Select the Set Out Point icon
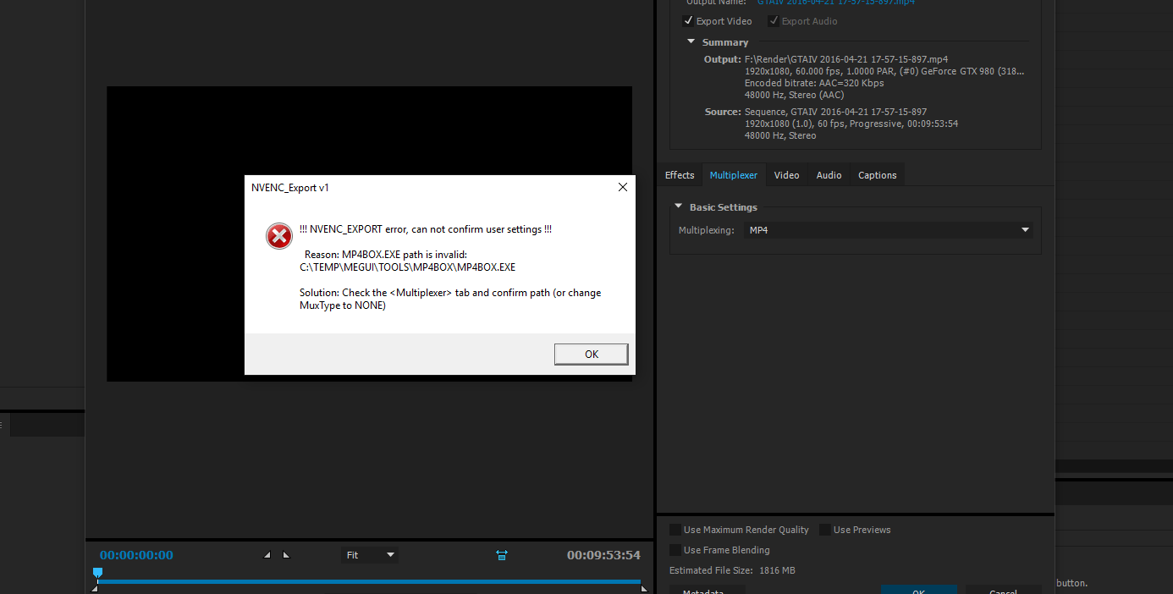1173x594 pixels. click(285, 554)
